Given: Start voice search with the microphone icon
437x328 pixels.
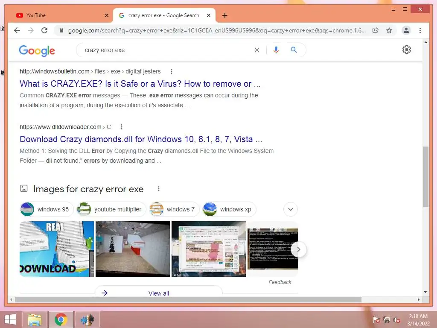Looking at the screenshot, I should click(276, 50).
